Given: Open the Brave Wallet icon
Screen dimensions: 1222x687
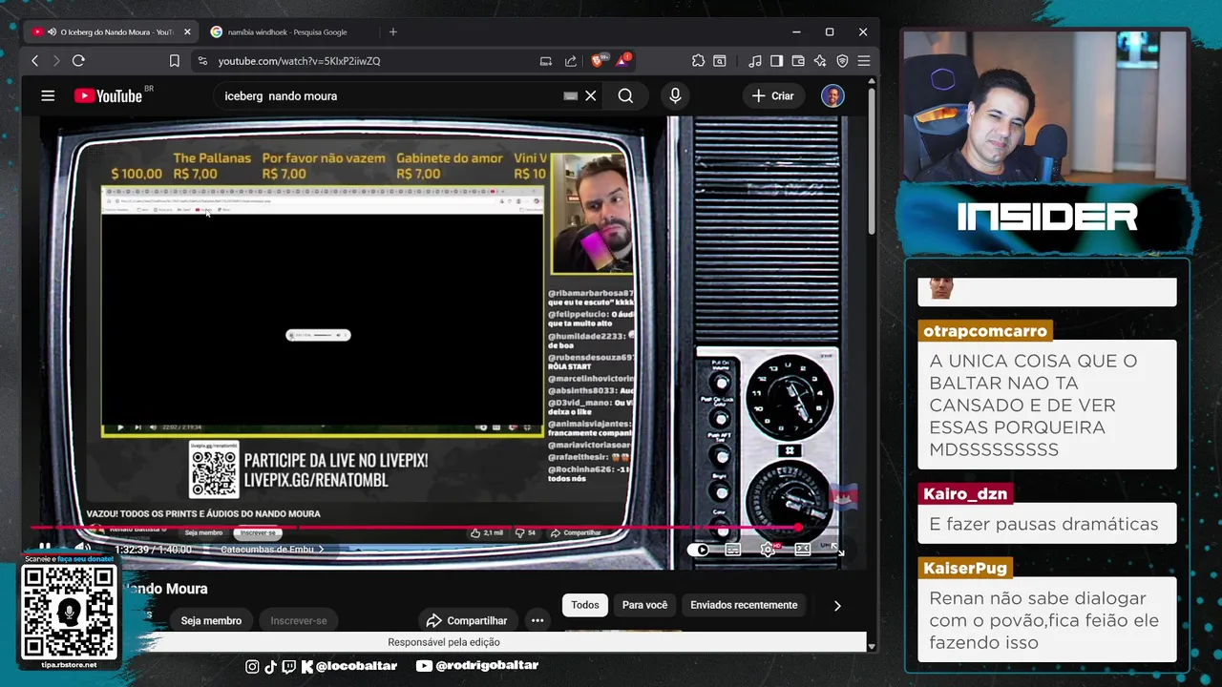Looking at the screenshot, I should (x=798, y=61).
